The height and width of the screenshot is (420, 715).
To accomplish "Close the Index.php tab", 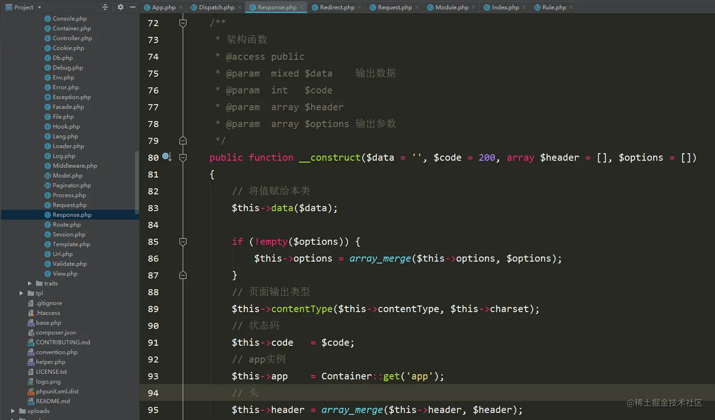I will tap(524, 8).
